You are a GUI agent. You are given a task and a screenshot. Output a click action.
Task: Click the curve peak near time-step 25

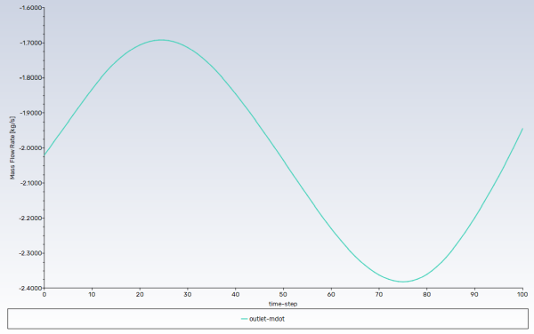161,40
